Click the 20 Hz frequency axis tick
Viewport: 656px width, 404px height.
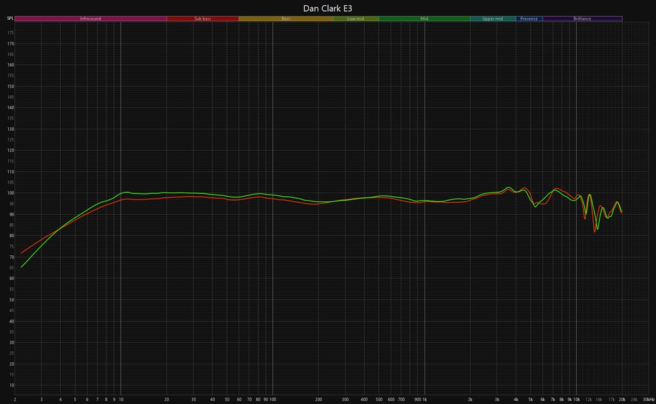click(167, 399)
